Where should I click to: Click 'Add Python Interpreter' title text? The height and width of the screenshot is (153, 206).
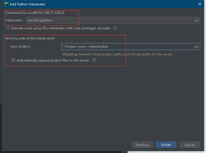tap(28, 4)
